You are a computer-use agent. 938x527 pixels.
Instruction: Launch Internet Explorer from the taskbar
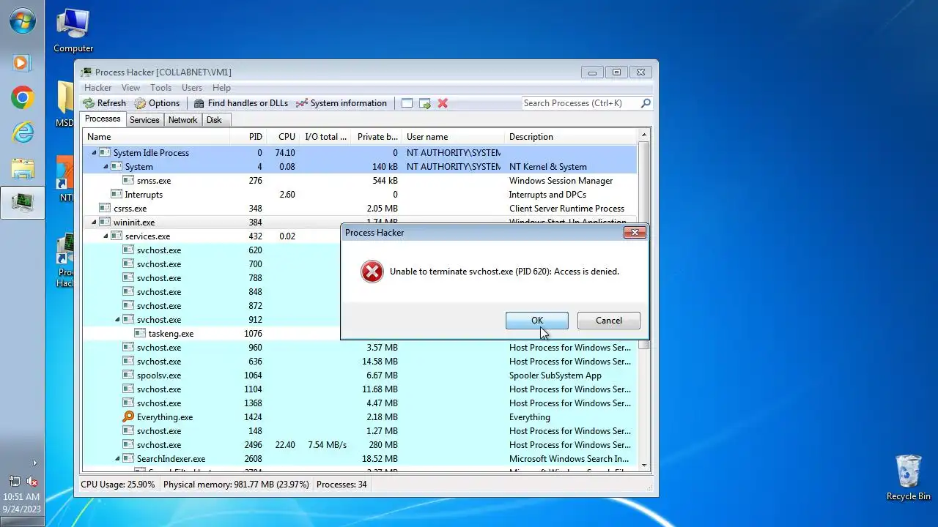[23, 132]
